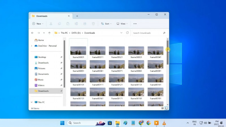The image size is (226, 127).
Task: Refresh the Downloads folder view
Action: tap(127, 33)
